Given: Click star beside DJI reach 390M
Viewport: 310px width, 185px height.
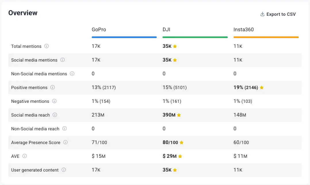Looking at the screenshot, I should (x=179, y=115).
